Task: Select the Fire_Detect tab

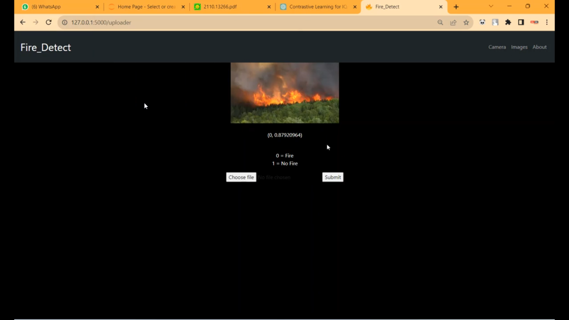Action: point(404,7)
